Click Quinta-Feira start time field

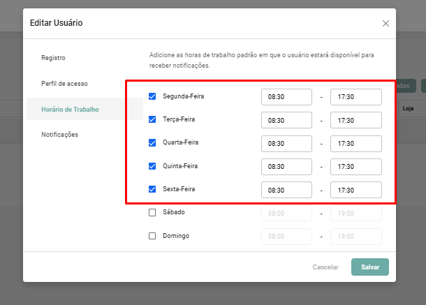(286, 167)
